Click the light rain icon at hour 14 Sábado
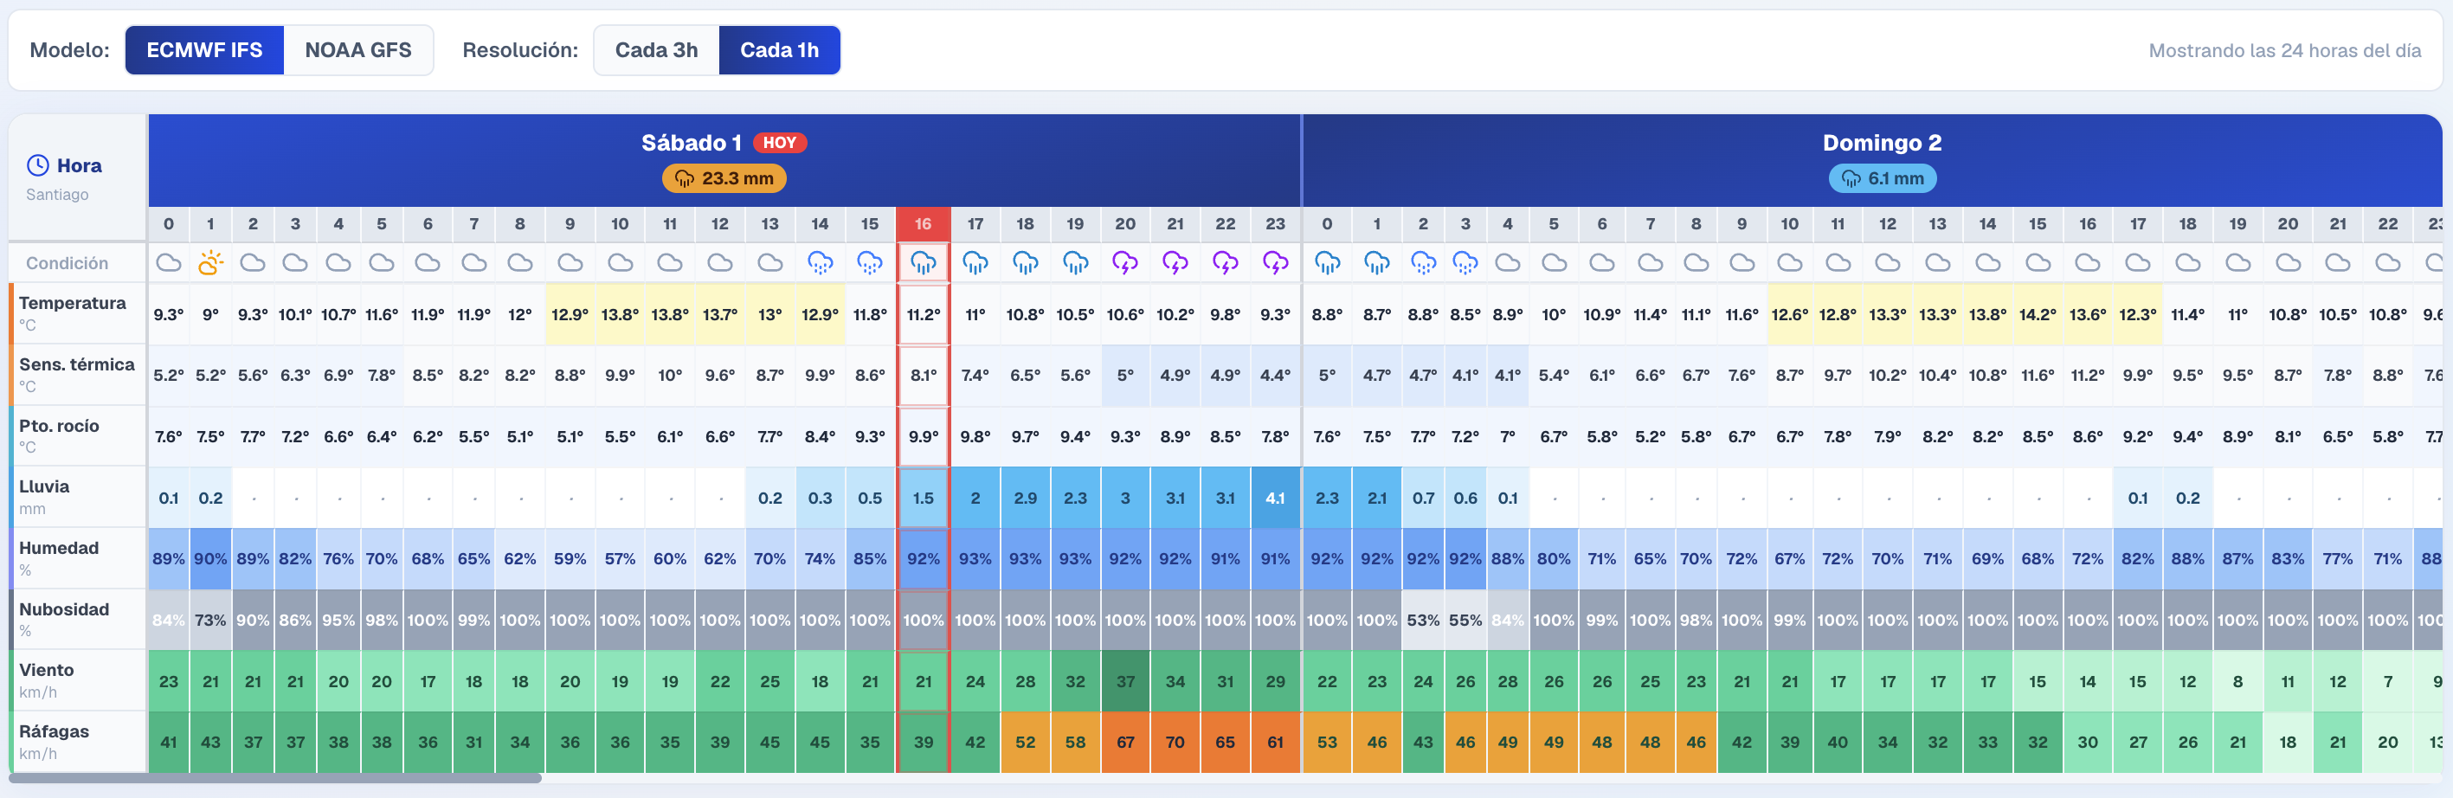 point(820,263)
